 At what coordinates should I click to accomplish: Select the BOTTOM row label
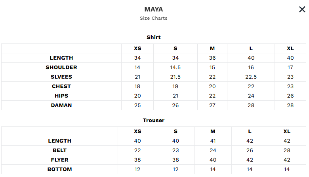pos(60,169)
